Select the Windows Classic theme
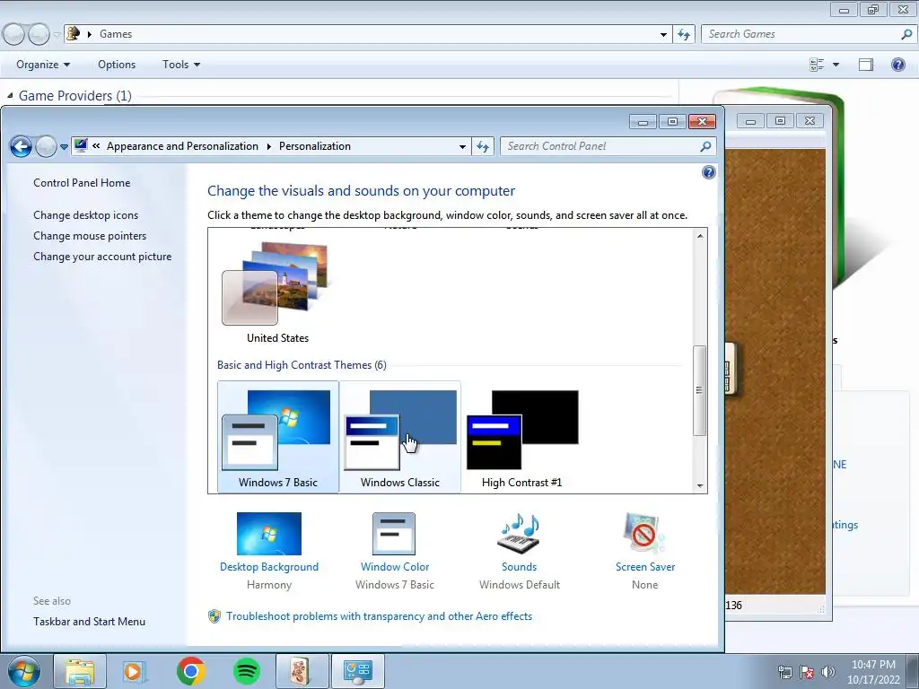This screenshot has width=919, height=689. pos(399,437)
